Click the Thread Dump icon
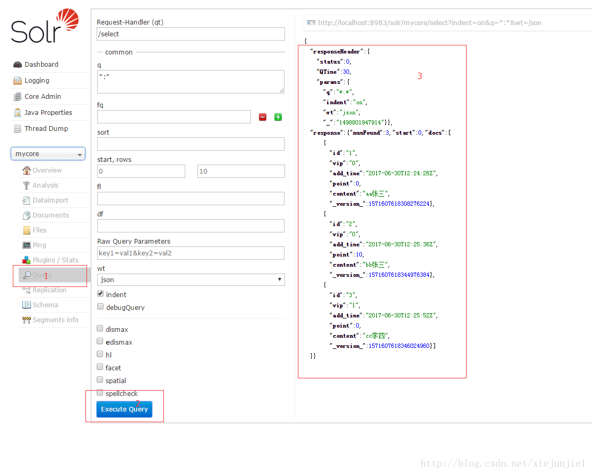 18,128
